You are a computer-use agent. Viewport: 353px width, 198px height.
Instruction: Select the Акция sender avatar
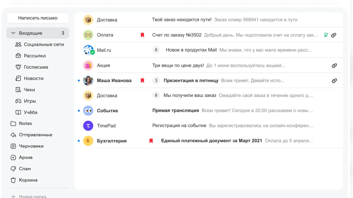point(88,65)
